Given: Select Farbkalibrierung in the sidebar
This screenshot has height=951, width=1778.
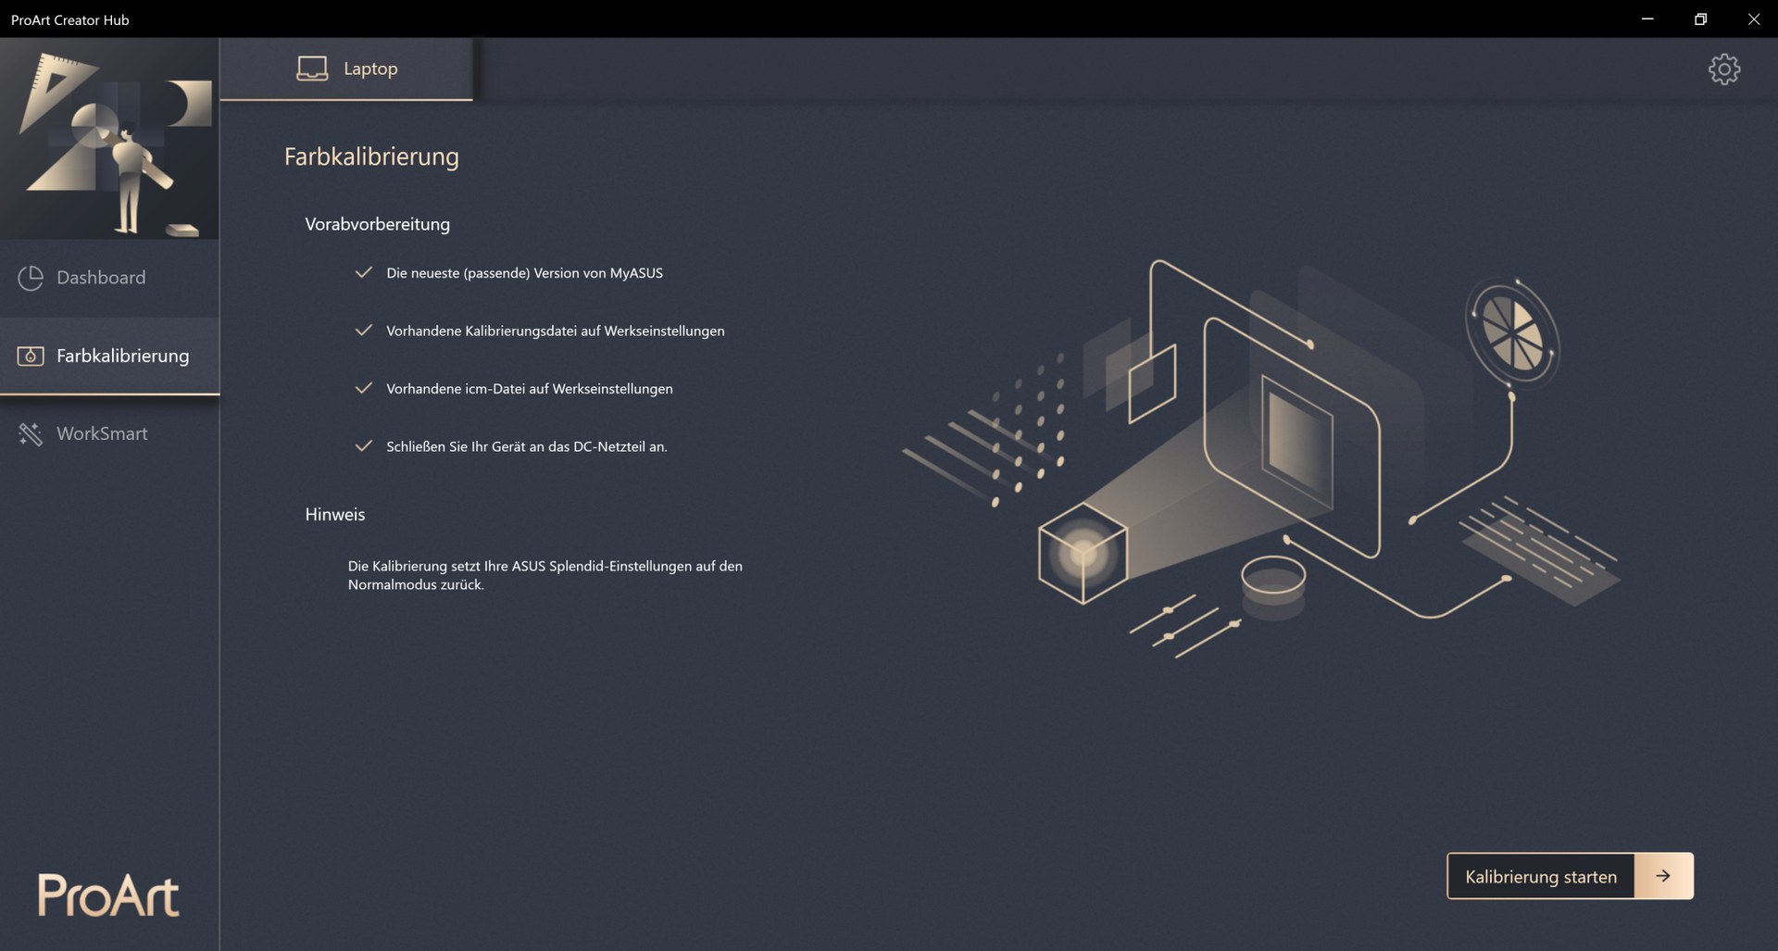Looking at the screenshot, I should click(109, 356).
